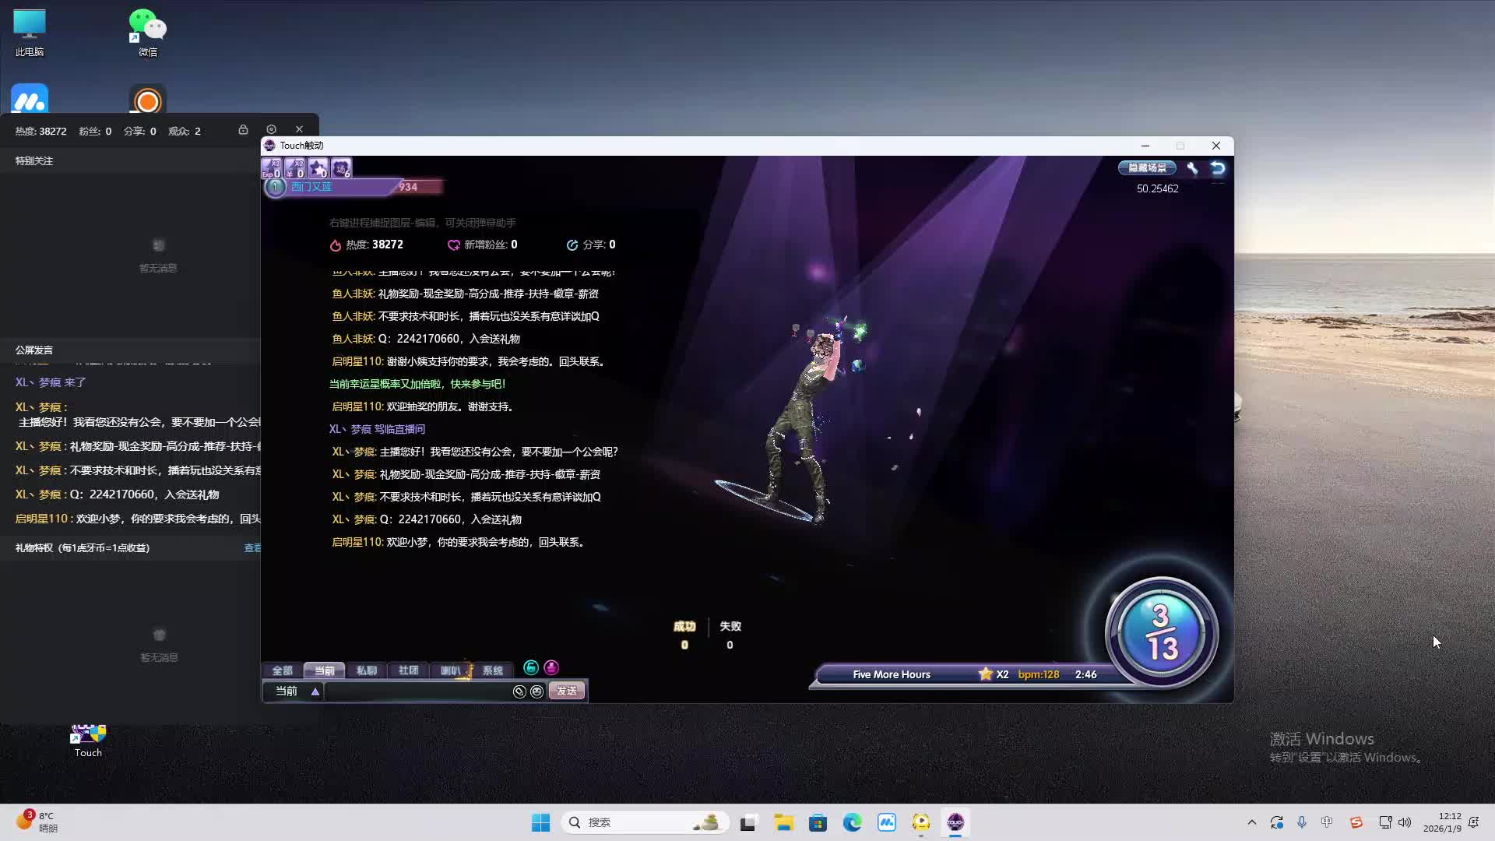The width and height of the screenshot is (1495, 841).
Task: Click the gear icon in streaming panel
Action: pos(271,129)
